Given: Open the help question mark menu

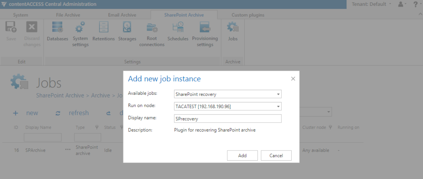Looking at the screenshot, I should click(415, 4).
